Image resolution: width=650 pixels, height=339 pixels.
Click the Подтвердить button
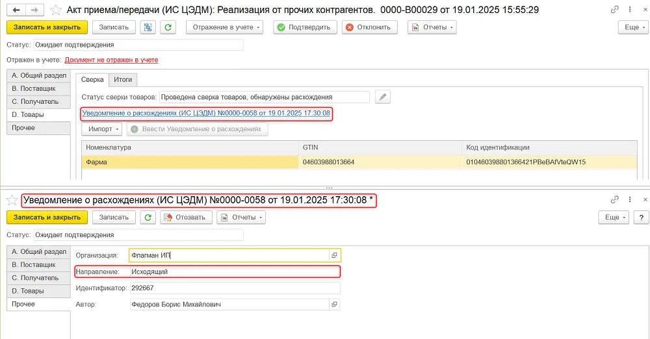click(x=305, y=27)
